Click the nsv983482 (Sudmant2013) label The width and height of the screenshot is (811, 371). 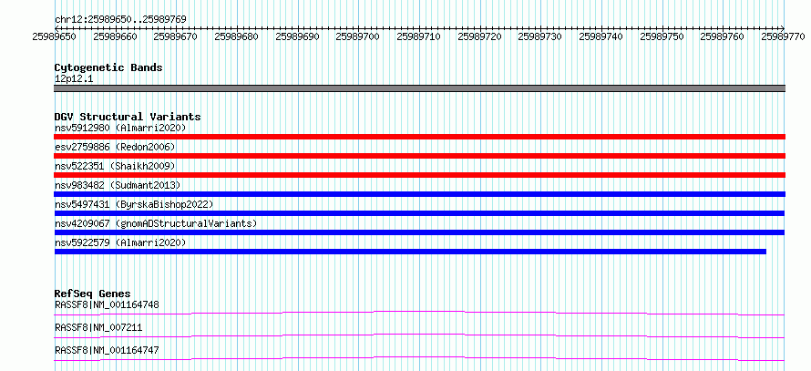coord(118,185)
